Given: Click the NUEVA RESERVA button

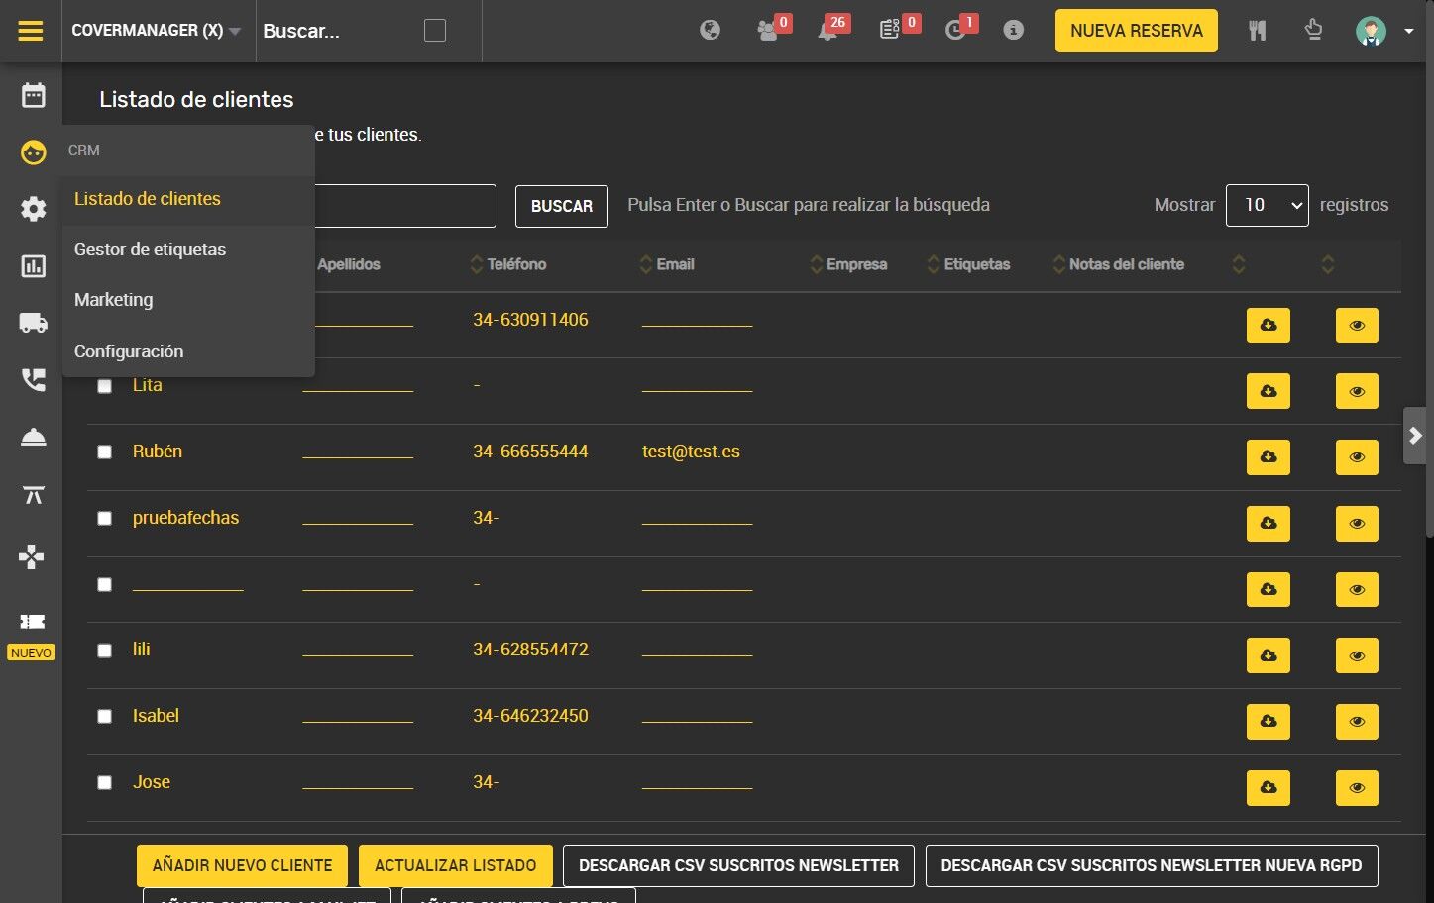Looking at the screenshot, I should [x=1136, y=31].
